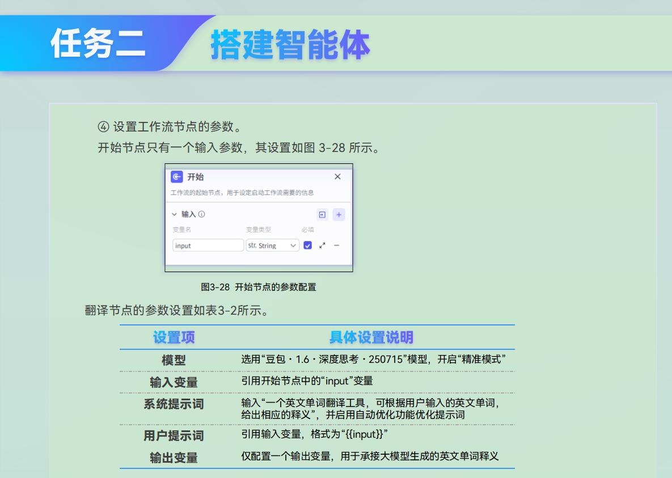Click the '搭建智能体' heading

[290, 44]
